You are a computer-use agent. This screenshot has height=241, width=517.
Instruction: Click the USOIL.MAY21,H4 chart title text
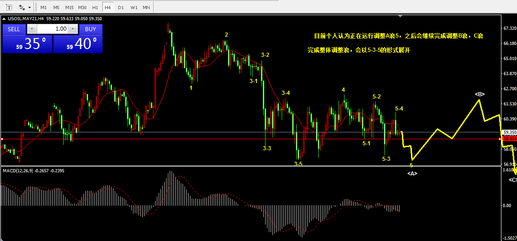click(x=25, y=19)
